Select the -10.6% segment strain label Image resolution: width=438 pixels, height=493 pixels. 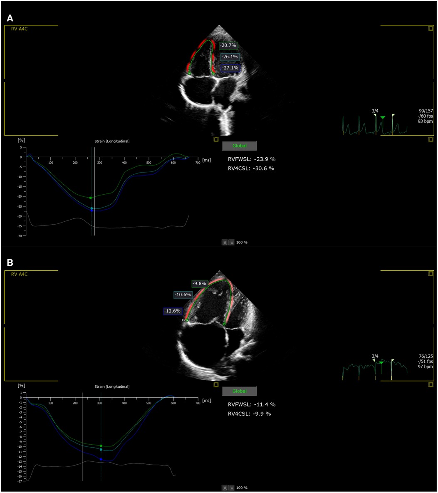click(183, 295)
